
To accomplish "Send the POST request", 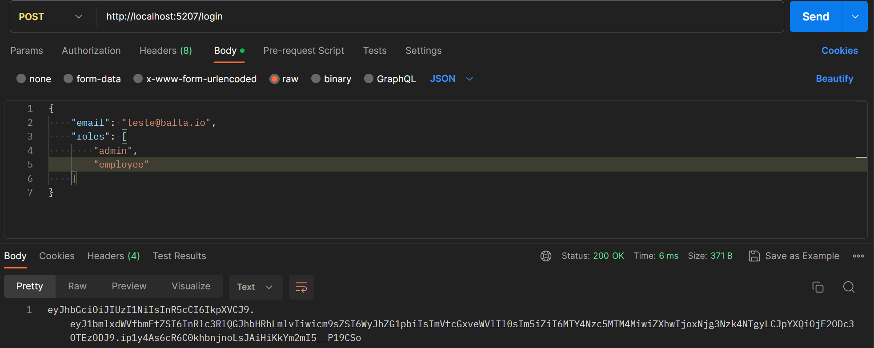I will (816, 16).
